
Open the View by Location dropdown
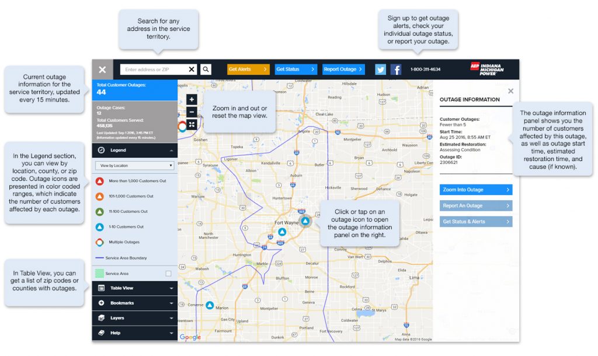click(x=134, y=165)
